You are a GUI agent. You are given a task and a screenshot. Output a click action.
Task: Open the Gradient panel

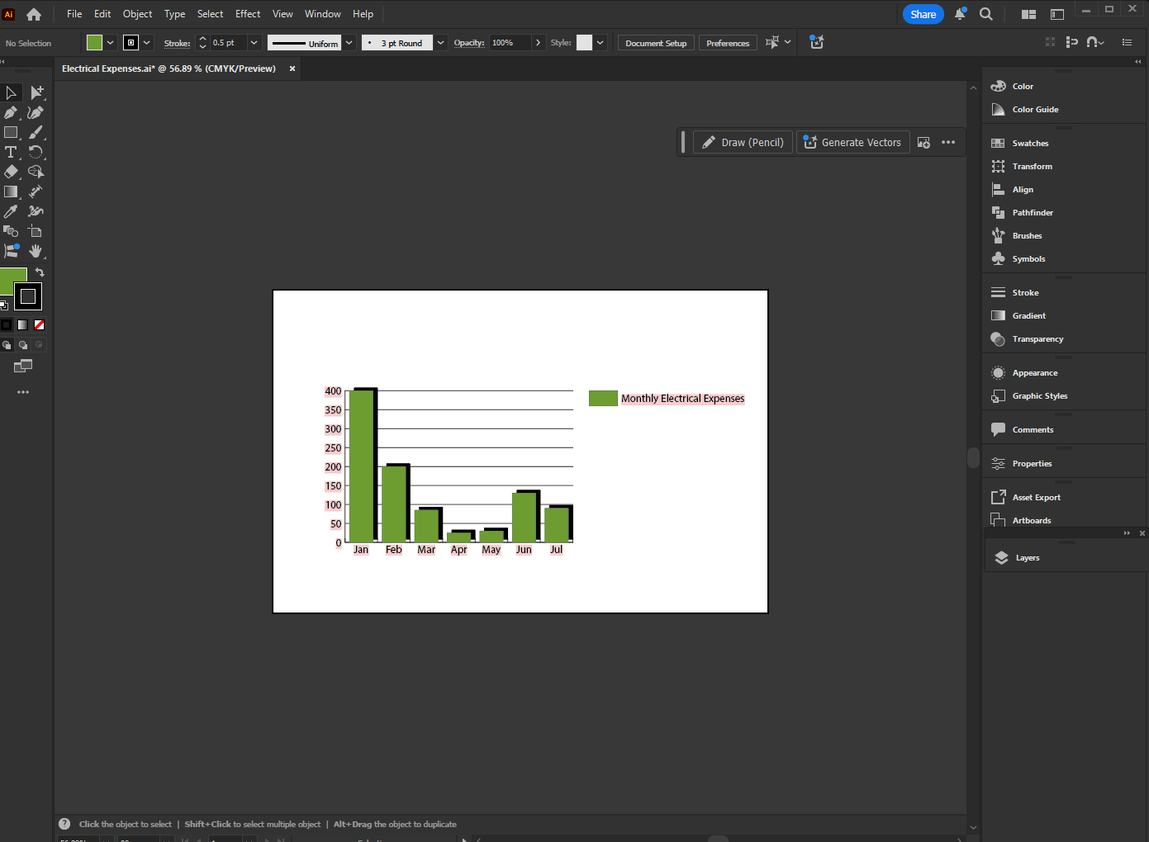tap(1028, 315)
